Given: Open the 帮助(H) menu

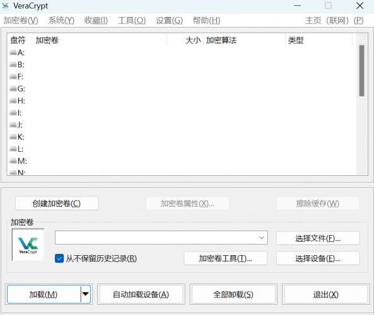Looking at the screenshot, I should 207,21.
